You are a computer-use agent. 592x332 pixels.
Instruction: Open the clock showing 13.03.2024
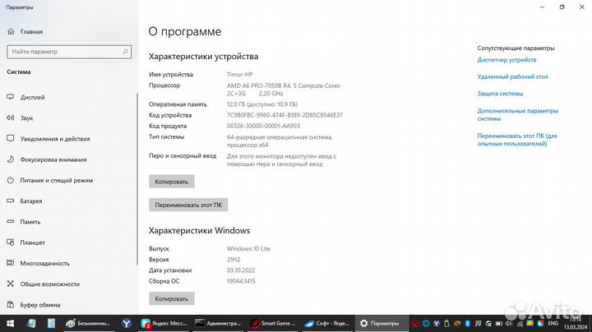click(575, 323)
